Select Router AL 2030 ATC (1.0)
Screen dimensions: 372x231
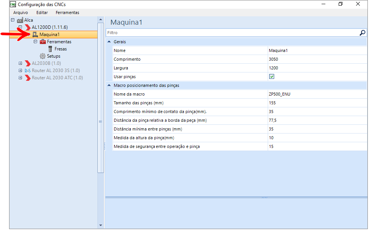57,78
